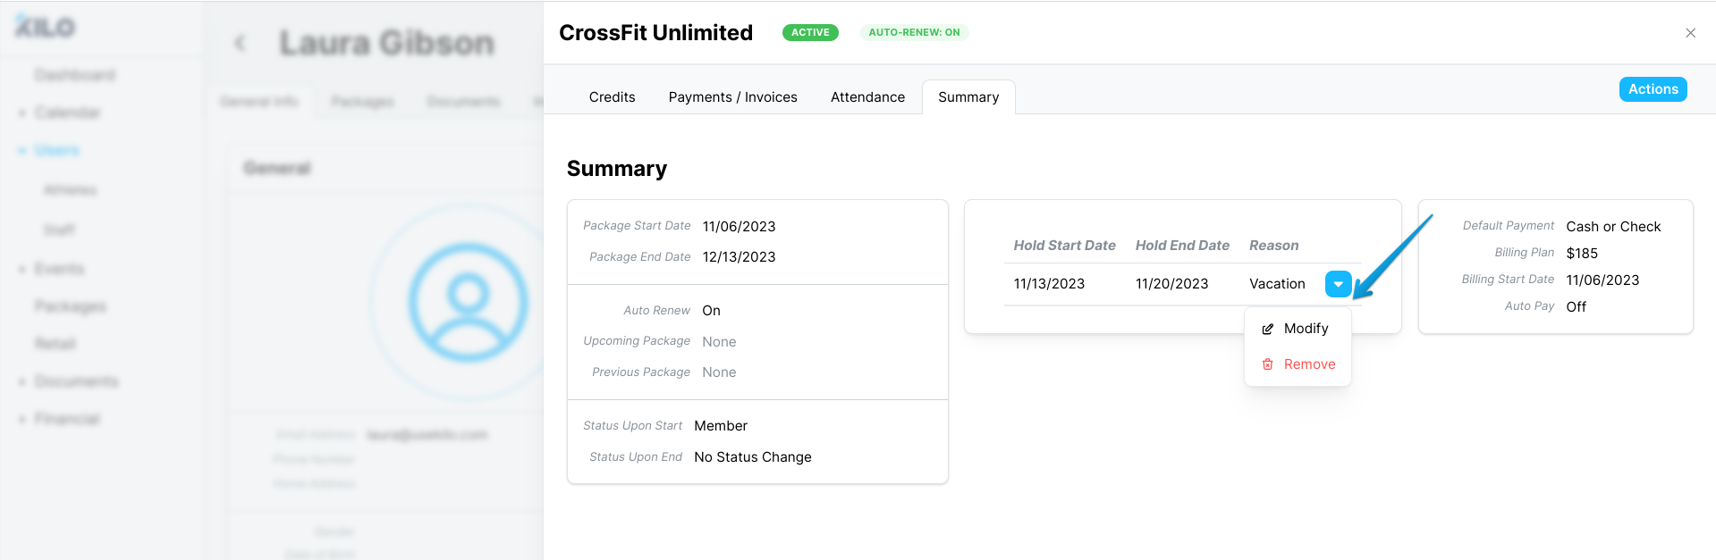Toggle the Vacation hold dropdown arrow
Image resolution: width=1716 pixels, height=560 pixels.
click(1338, 284)
